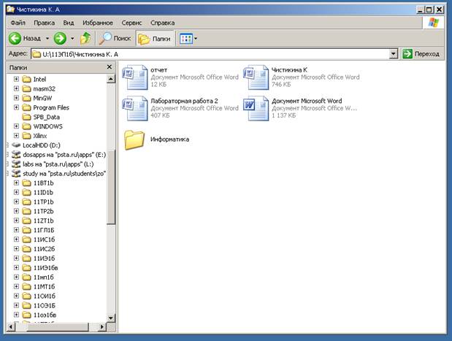This screenshot has height=341, width=452.
Task: Go up one folder level icon
Action: (x=86, y=38)
